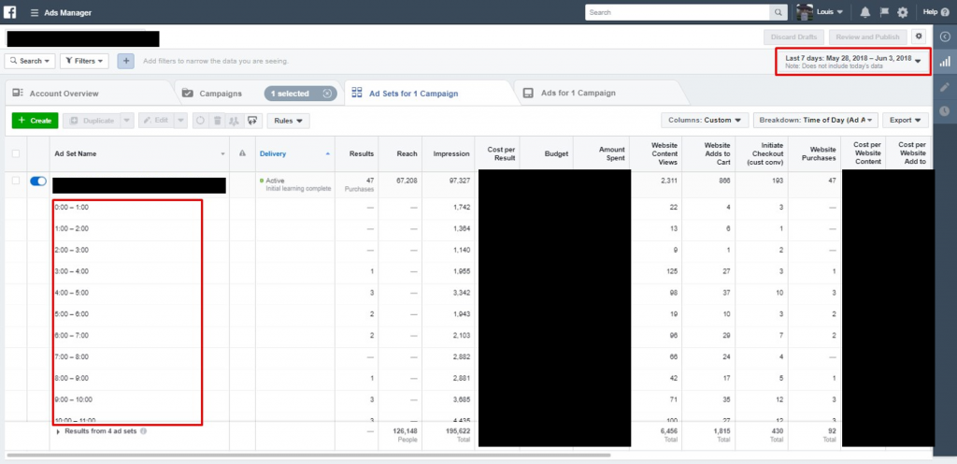Open the Duplicate options arrow
This screenshot has width=957, height=464.
(127, 121)
